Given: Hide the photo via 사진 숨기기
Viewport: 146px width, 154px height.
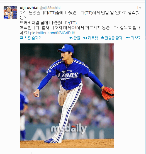Looking at the screenshot, I should tap(33, 38).
